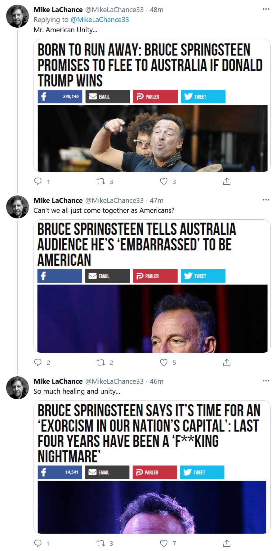Screen dimensions: 276x551
Task: Share the "come together as Americans" tweet
Action: [x=227, y=362]
